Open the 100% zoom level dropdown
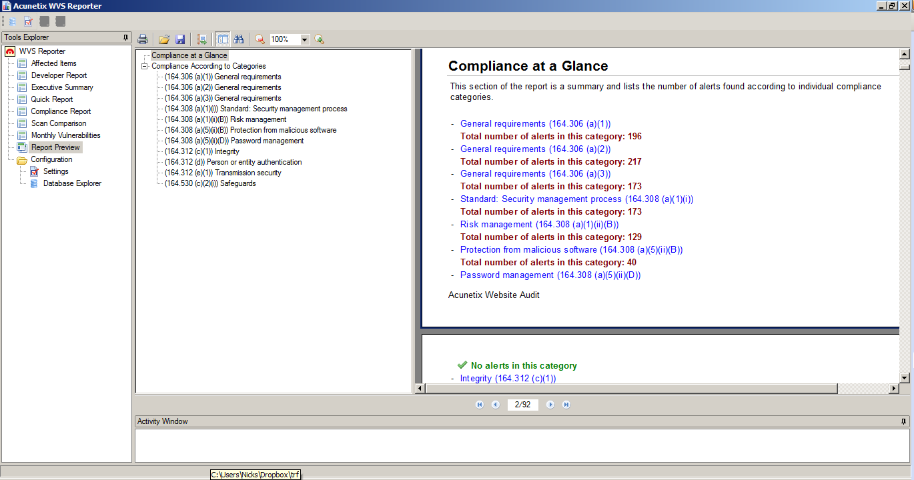914x480 pixels. [305, 39]
